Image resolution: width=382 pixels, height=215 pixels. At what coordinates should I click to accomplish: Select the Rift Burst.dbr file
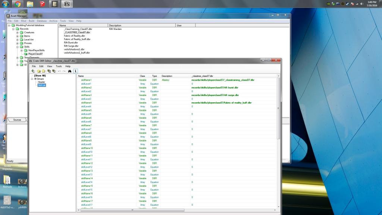[71, 43]
